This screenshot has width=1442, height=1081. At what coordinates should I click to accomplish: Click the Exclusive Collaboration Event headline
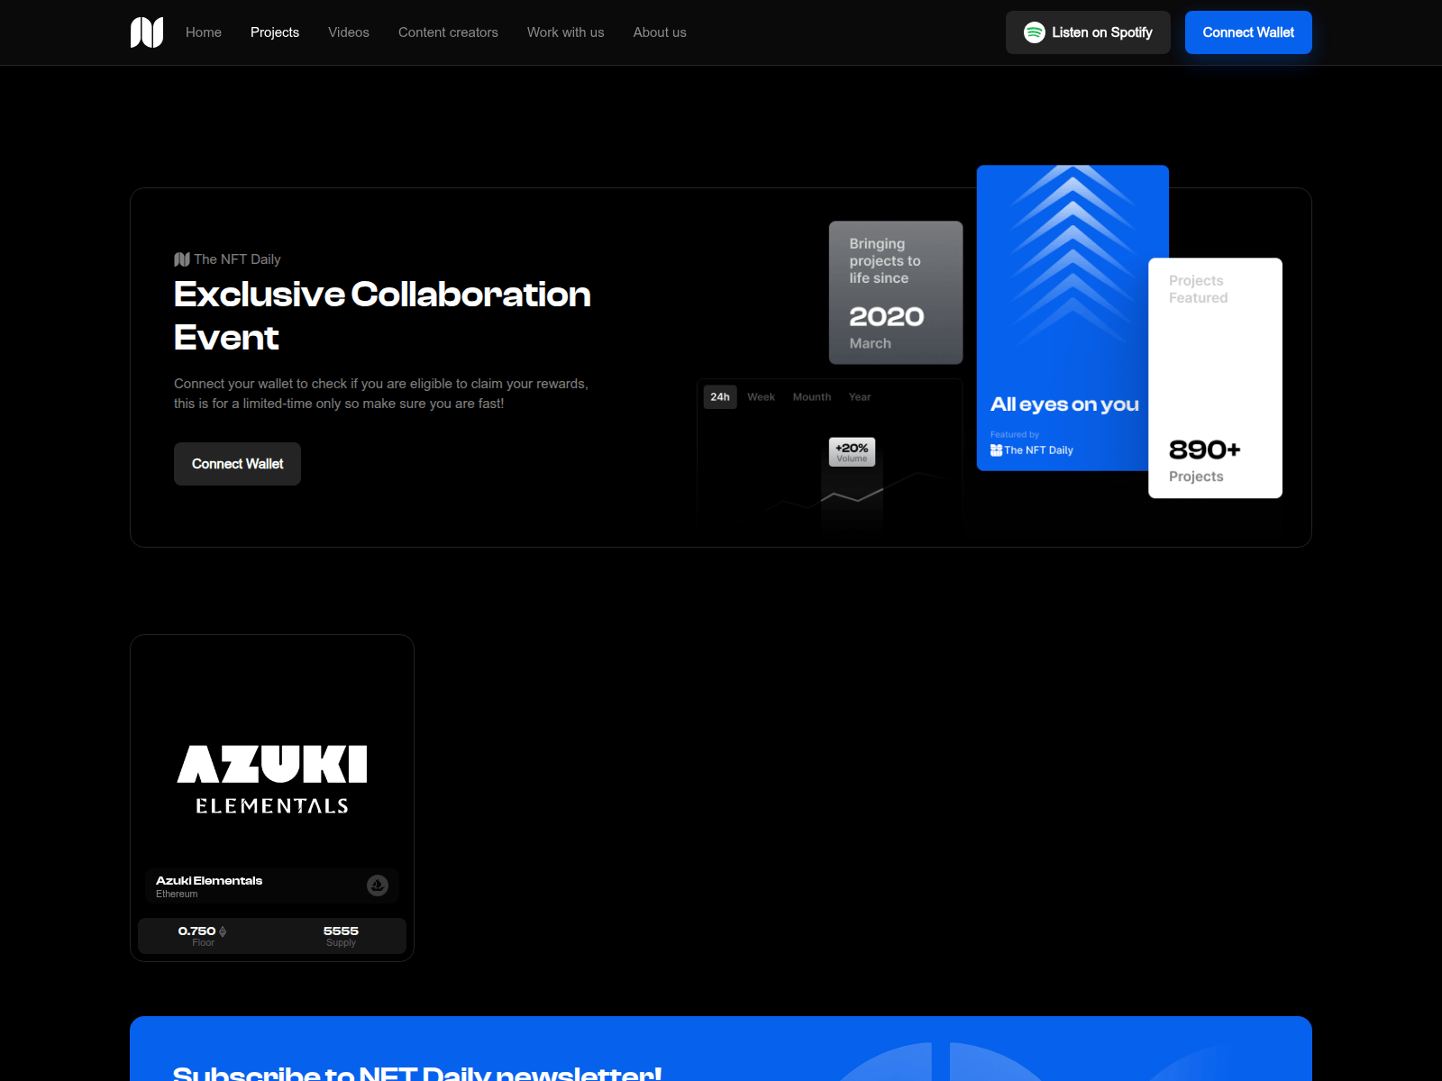[382, 316]
